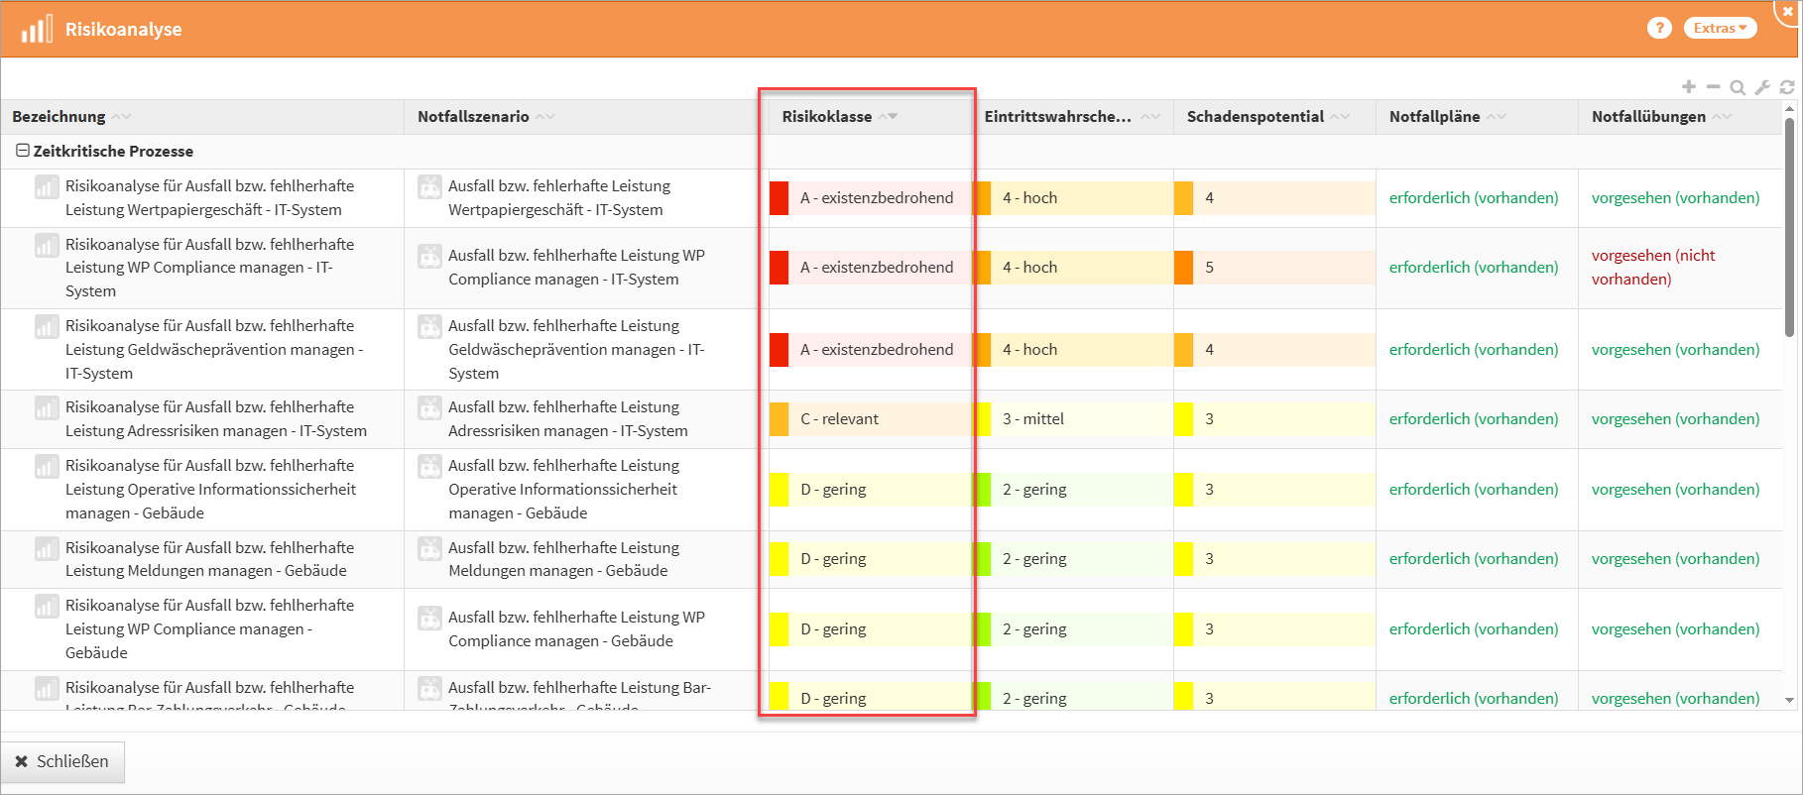Click the minus collapse-all icon above table
This screenshot has width=1803, height=795.
[1713, 87]
